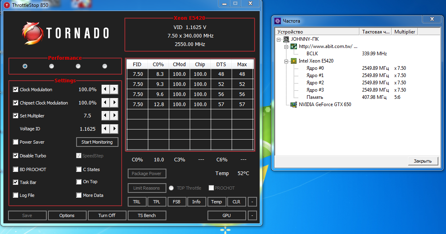Toggle Task Bar checkbox
Screen dimensions: 446x234
[x=16, y=182]
